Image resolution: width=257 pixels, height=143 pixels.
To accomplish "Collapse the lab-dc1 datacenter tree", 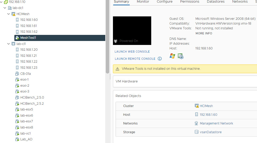I will pyautogui.click(x=5, y=8).
